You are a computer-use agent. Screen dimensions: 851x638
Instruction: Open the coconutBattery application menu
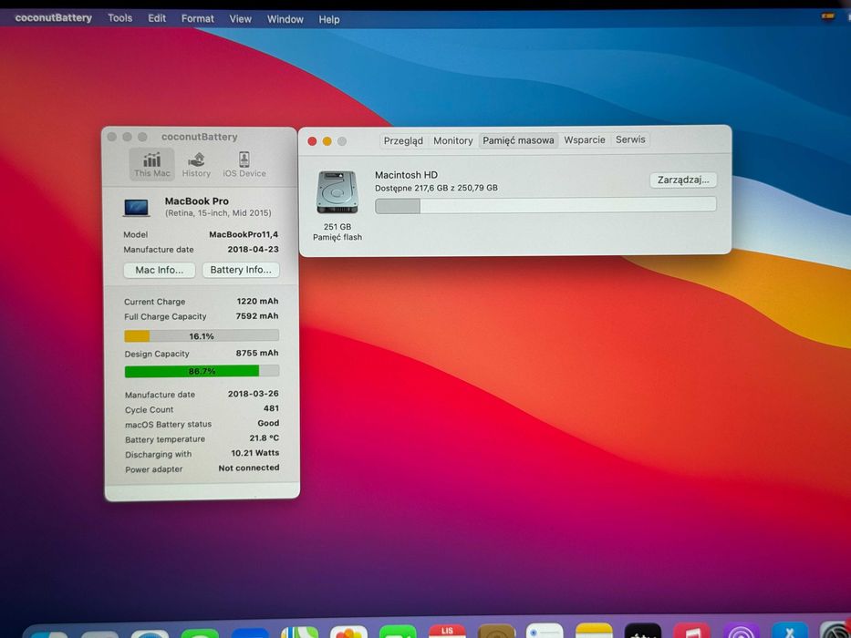tap(53, 18)
